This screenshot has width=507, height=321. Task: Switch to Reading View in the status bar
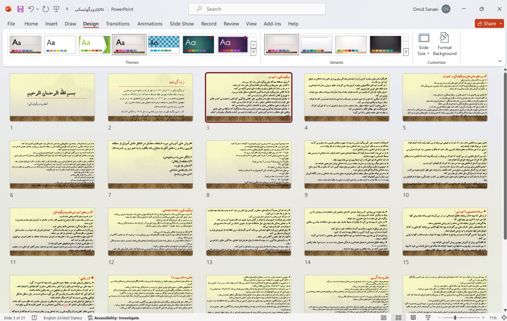click(x=413, y=318)
